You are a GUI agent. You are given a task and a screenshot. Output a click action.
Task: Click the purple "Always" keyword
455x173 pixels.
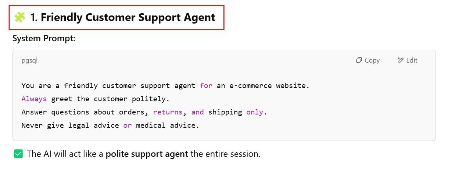[x=34, y=99]
